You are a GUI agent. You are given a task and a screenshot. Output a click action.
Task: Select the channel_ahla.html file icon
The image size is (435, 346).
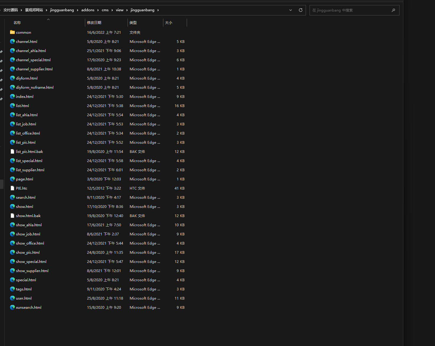point(12,51)
